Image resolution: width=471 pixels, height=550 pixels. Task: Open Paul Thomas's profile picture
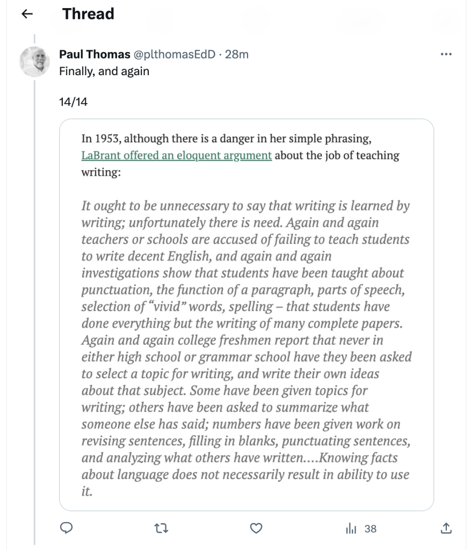34,62
